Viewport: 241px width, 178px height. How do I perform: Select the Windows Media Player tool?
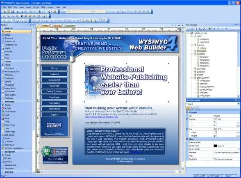point(14,148)
